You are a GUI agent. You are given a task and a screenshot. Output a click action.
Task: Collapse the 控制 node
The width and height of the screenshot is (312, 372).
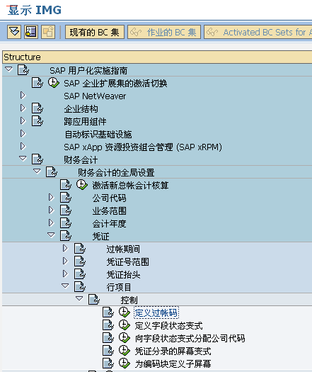pos(80,299)
